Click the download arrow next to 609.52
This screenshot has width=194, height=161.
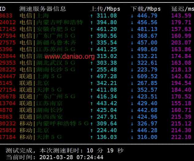point(132,76)
